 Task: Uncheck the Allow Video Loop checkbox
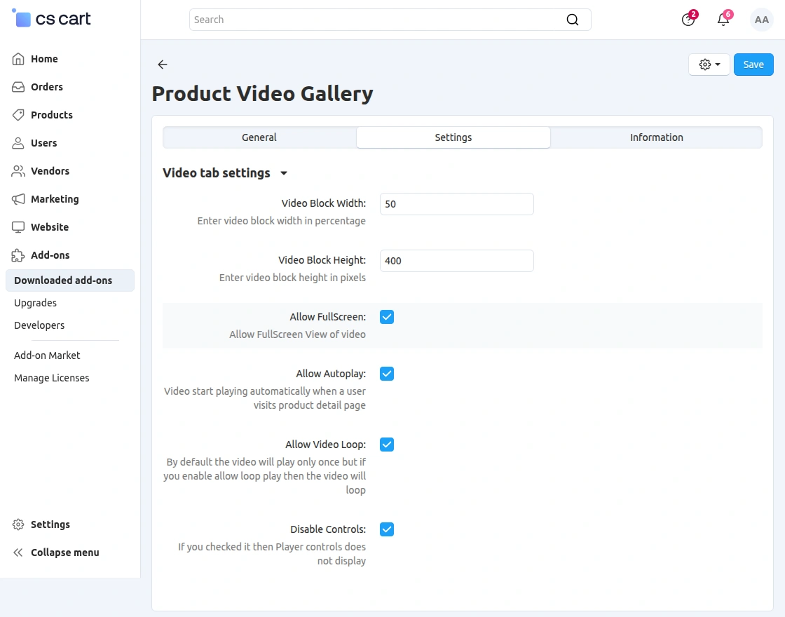[x=386, y=445]
